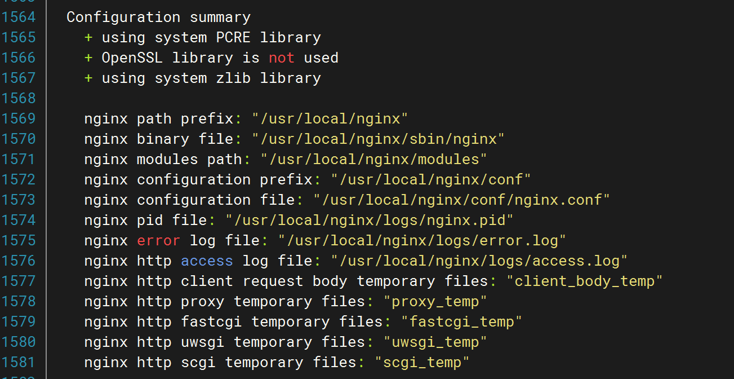Click the "scgi_temp" value

[422, 363]
